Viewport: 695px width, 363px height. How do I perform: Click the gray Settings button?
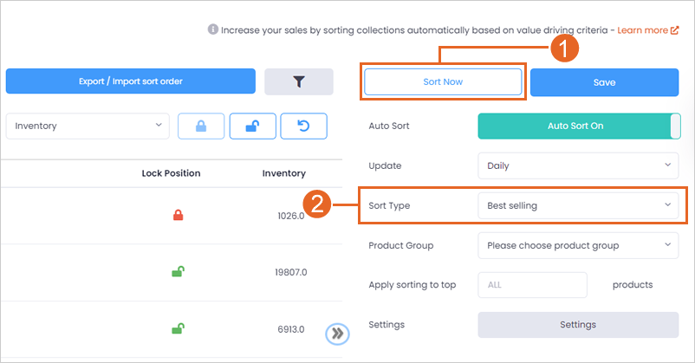click(578, 325)
